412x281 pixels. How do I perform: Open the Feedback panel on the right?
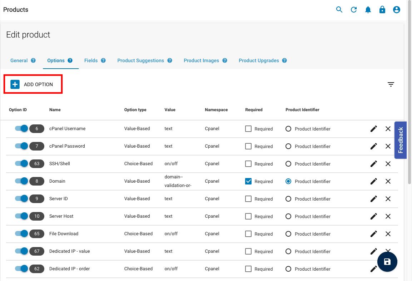(x=400, y=140)
